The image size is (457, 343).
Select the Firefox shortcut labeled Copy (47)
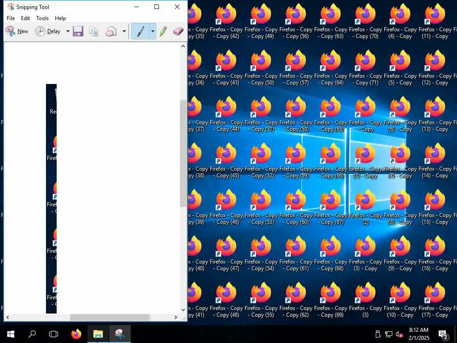tap(226, 253)
